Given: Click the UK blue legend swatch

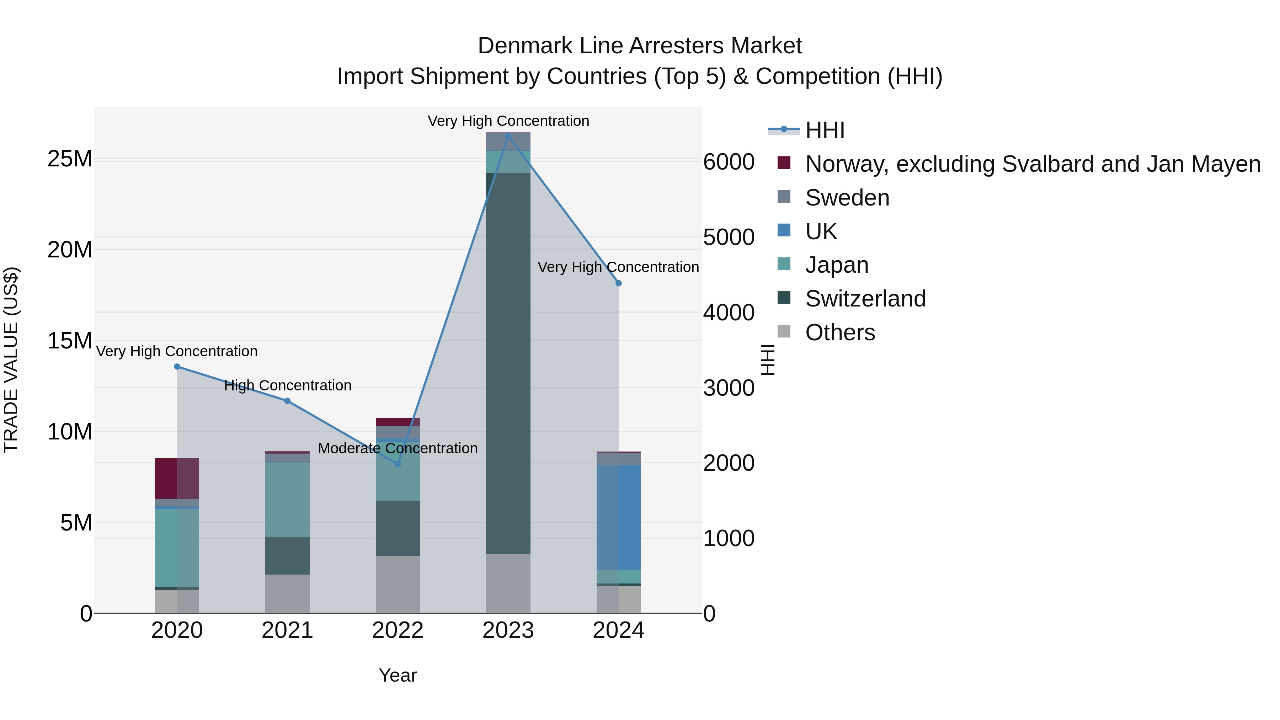Looking at the screenshot, I should pos(784,230).
